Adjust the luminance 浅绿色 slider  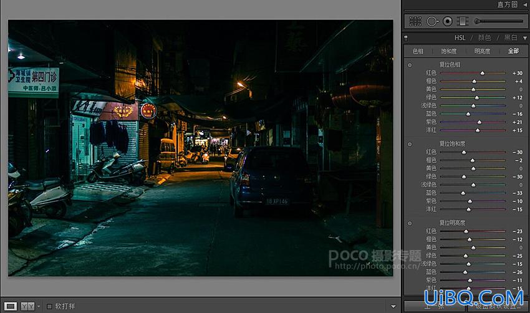click(x=468, y=264)
